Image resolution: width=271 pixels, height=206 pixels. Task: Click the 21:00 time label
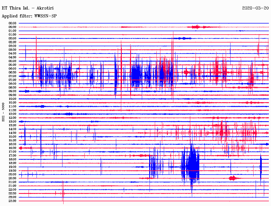12,182
